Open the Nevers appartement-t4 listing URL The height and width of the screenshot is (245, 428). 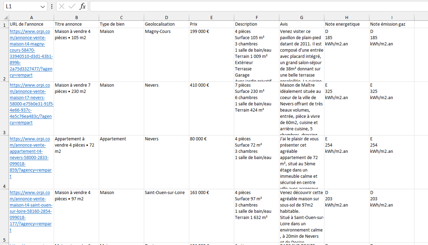[x=30, y=157]
